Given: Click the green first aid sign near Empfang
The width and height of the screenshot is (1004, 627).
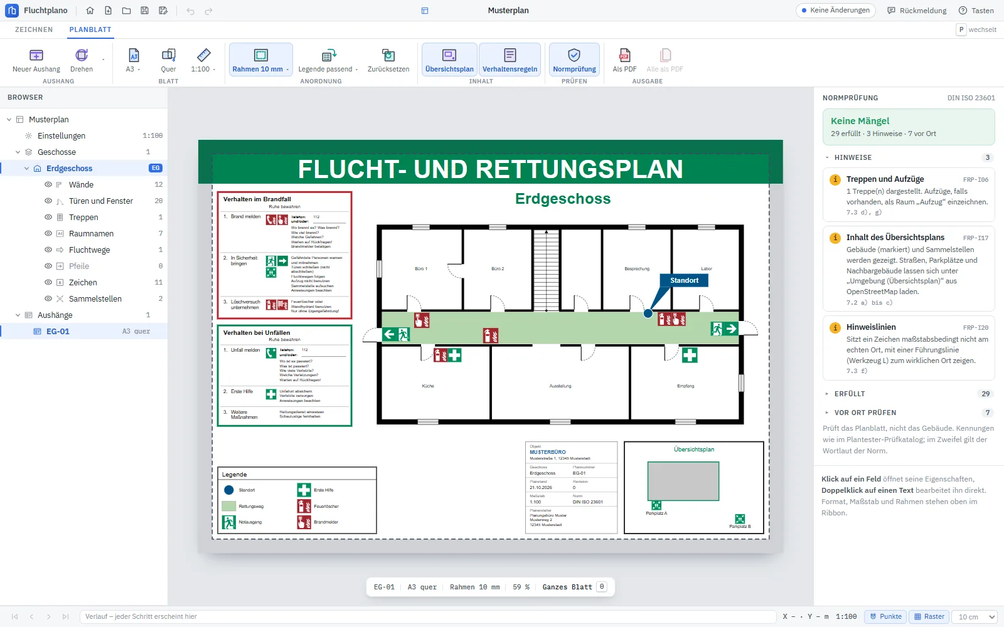Looking at the screenshot, I should point(690,356).
